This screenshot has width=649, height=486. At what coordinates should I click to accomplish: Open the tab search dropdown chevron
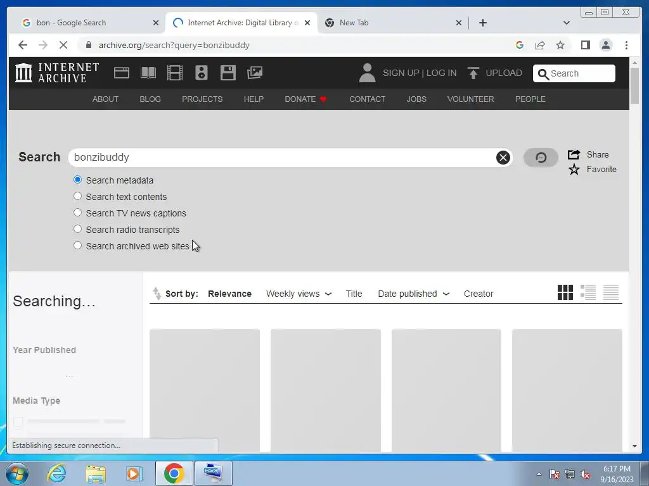click(566, 23)
